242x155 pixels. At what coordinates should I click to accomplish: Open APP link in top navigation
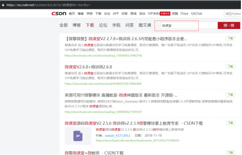coord(116,13)
